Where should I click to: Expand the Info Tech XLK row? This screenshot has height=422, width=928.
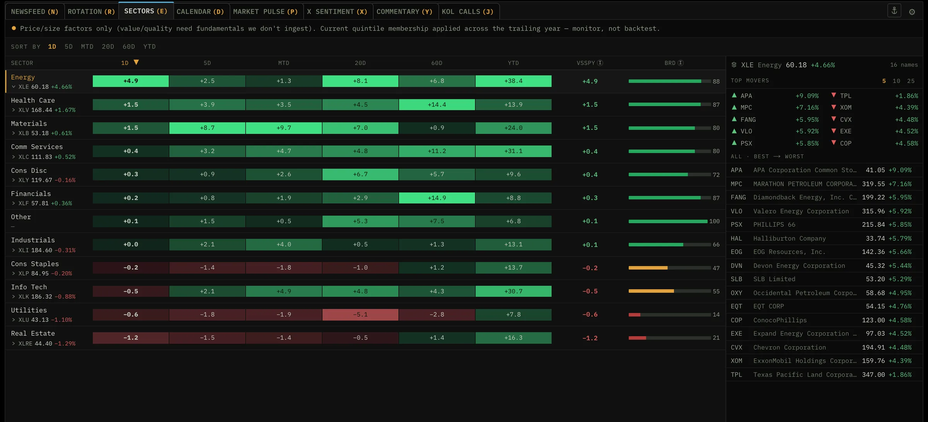pyautogui.click(x=14, y=297)
